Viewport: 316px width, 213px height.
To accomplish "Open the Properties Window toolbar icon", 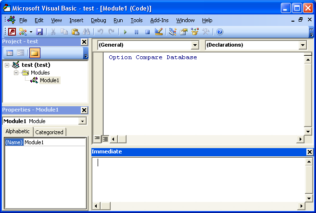I will [184, 32].
